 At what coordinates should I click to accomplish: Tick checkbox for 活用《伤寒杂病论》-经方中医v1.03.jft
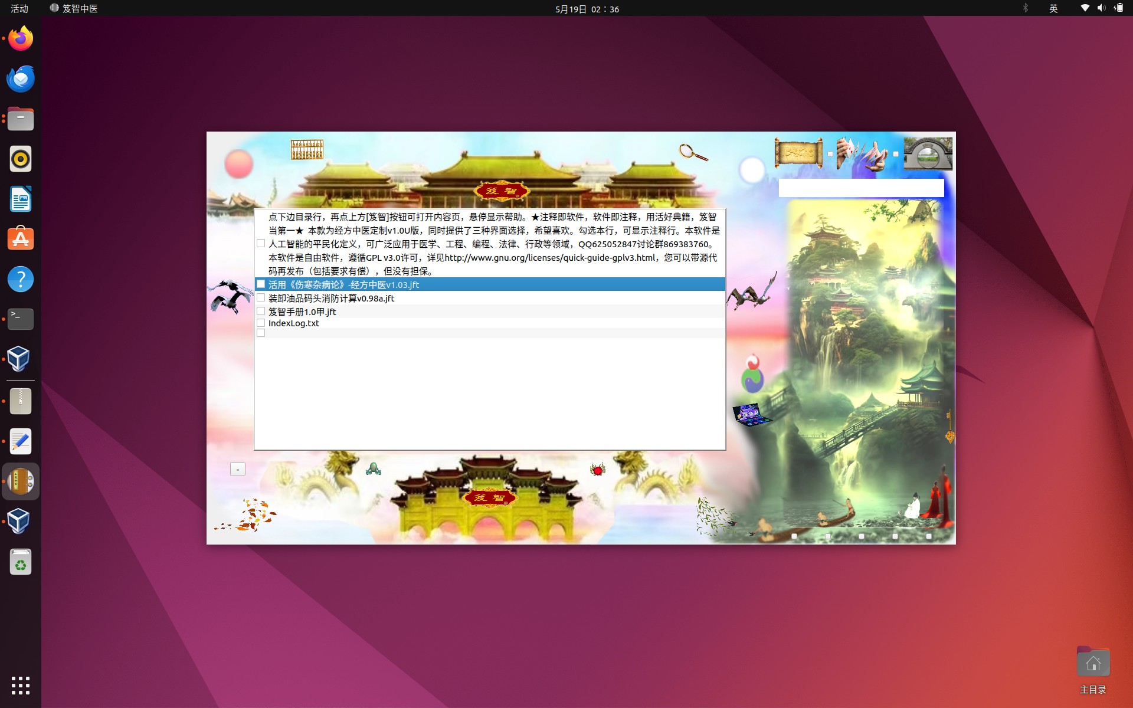coord(261,284)
